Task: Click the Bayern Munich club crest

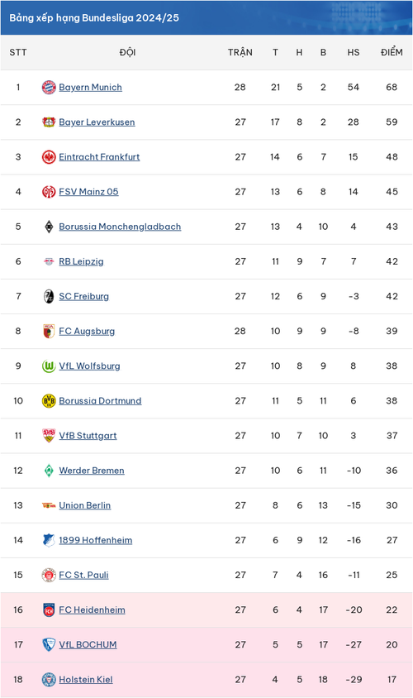Action: point(49,88)
